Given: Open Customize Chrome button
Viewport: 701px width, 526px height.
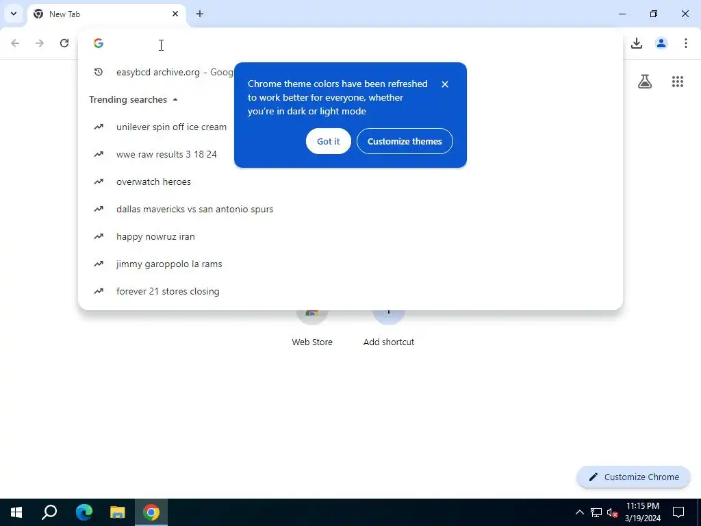Looking at the screenshot, I should pyautogui.click(x=633, y=477).
